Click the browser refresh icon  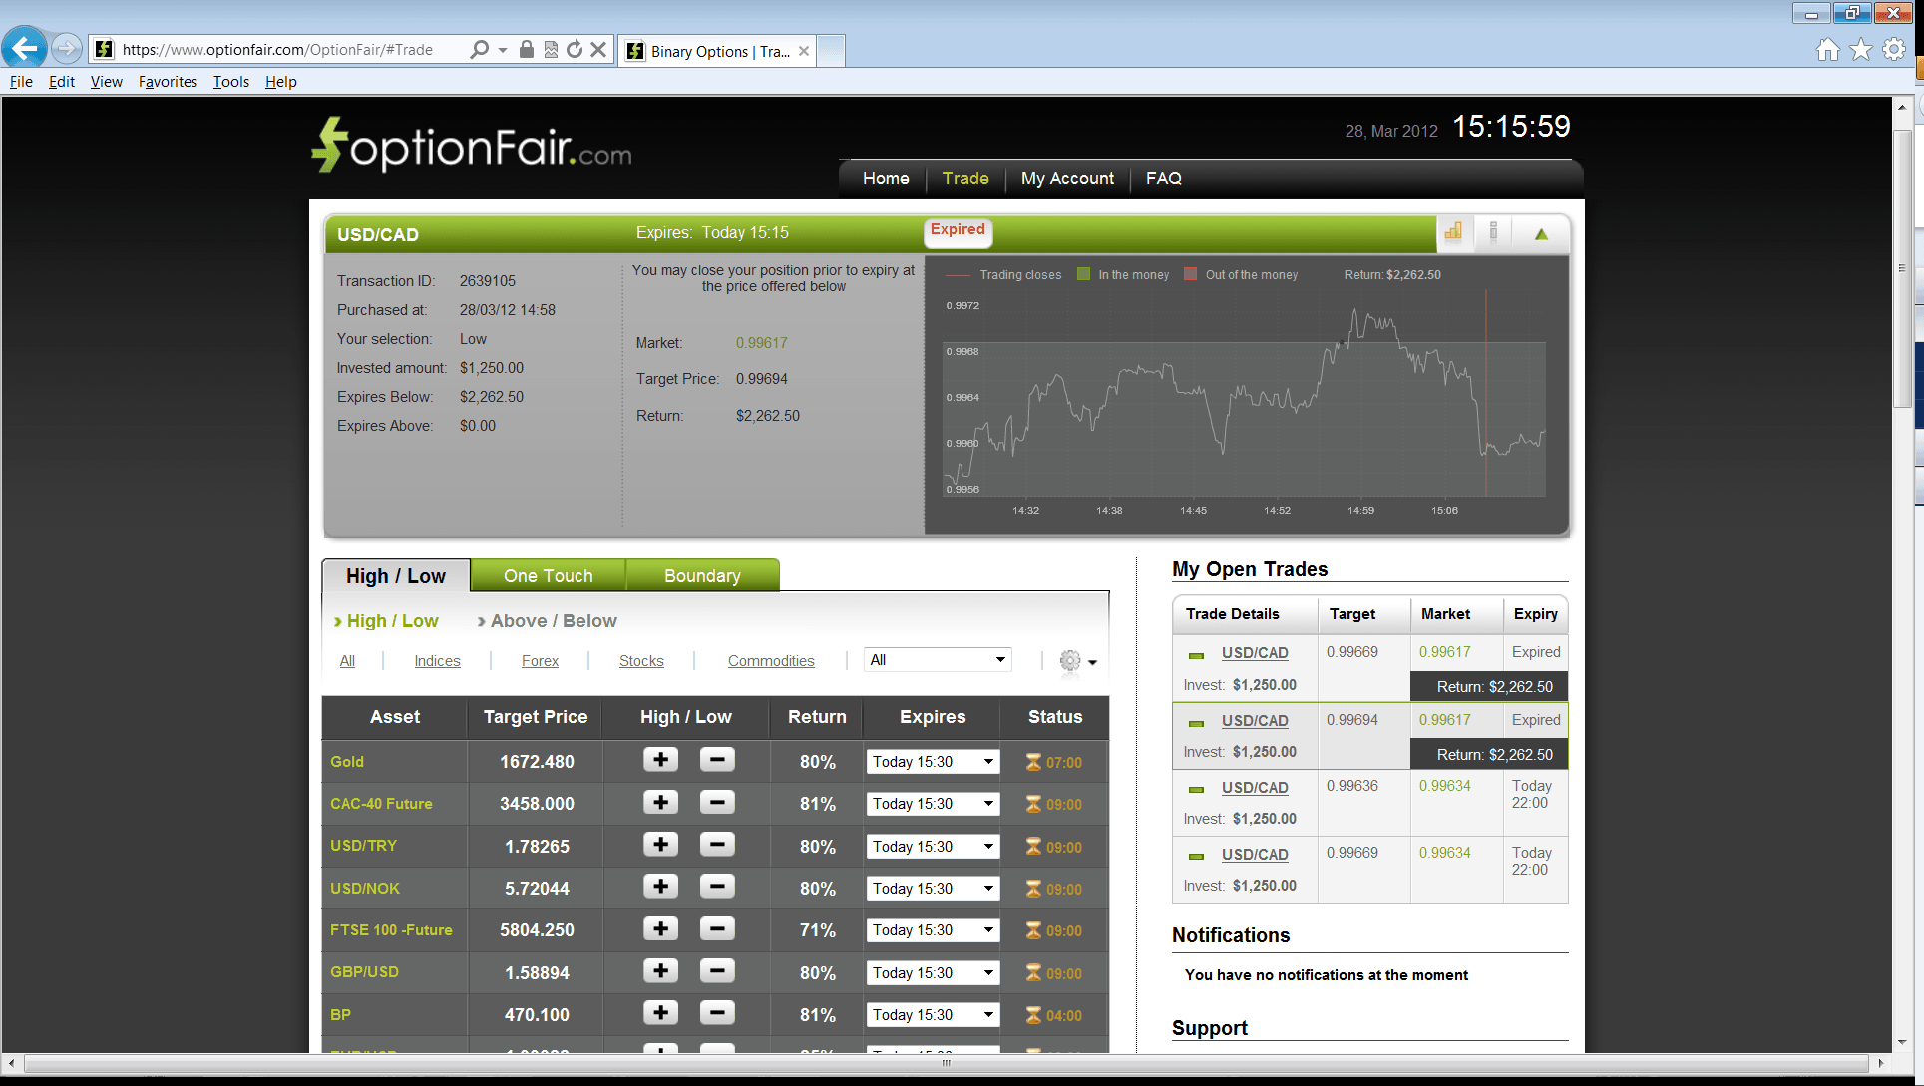[x=574, y=49]
